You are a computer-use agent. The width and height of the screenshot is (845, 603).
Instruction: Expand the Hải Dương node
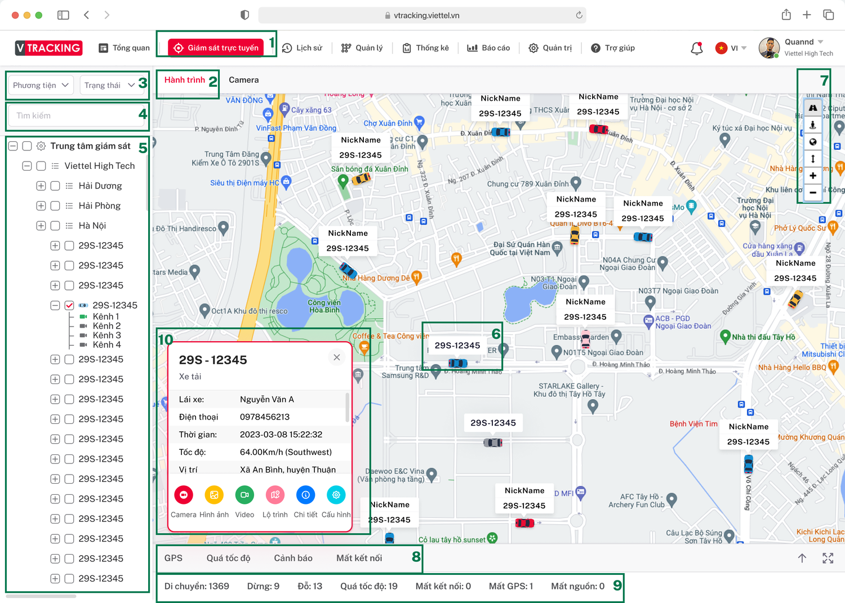(41, 186)
